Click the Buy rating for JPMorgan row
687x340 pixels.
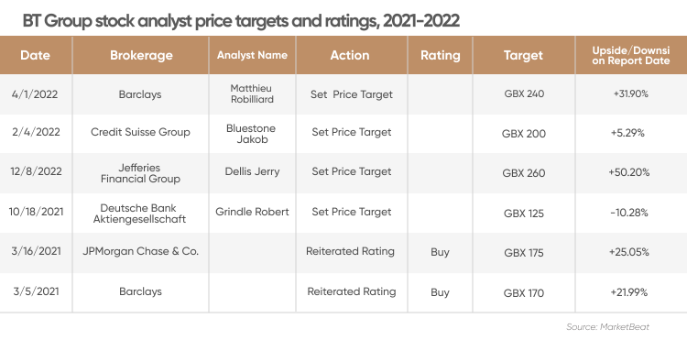tap(440, 252)
